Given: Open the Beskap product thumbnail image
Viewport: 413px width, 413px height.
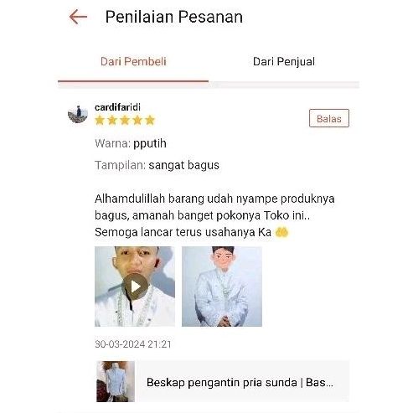Looking at the screenshot, I should (x=116, y=381).
